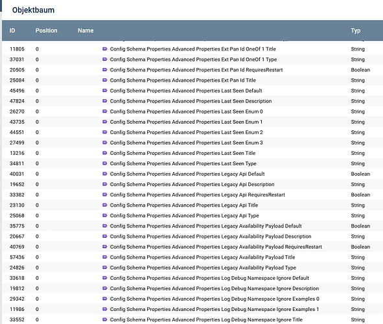The height and width of the screenshot is (324, 383).
Task: Click the tag icon of Legacy Availability Payload Title
Action: coord(105,257)
